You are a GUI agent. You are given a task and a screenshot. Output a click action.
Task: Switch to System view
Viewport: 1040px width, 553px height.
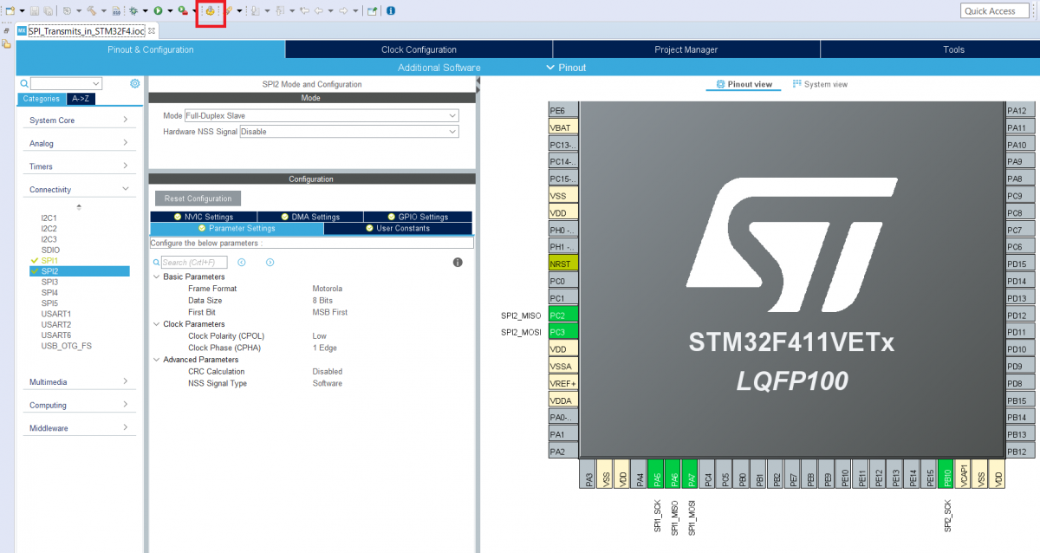(820, 84)
